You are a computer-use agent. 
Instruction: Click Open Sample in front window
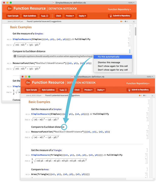(31, 90)
